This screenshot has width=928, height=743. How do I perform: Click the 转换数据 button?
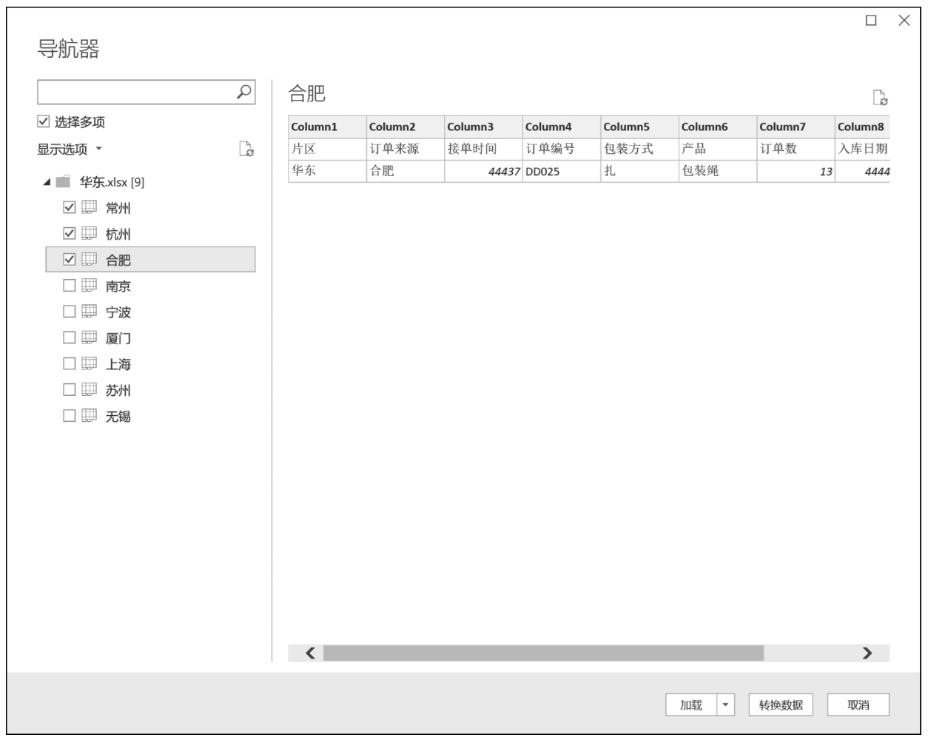coord(781,705)
